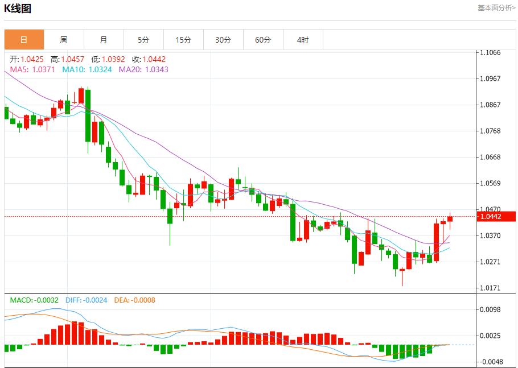This screenshot has height=368, width=518.
Task: Switch to the 周 weekly tab
Action: coord(64,40)
